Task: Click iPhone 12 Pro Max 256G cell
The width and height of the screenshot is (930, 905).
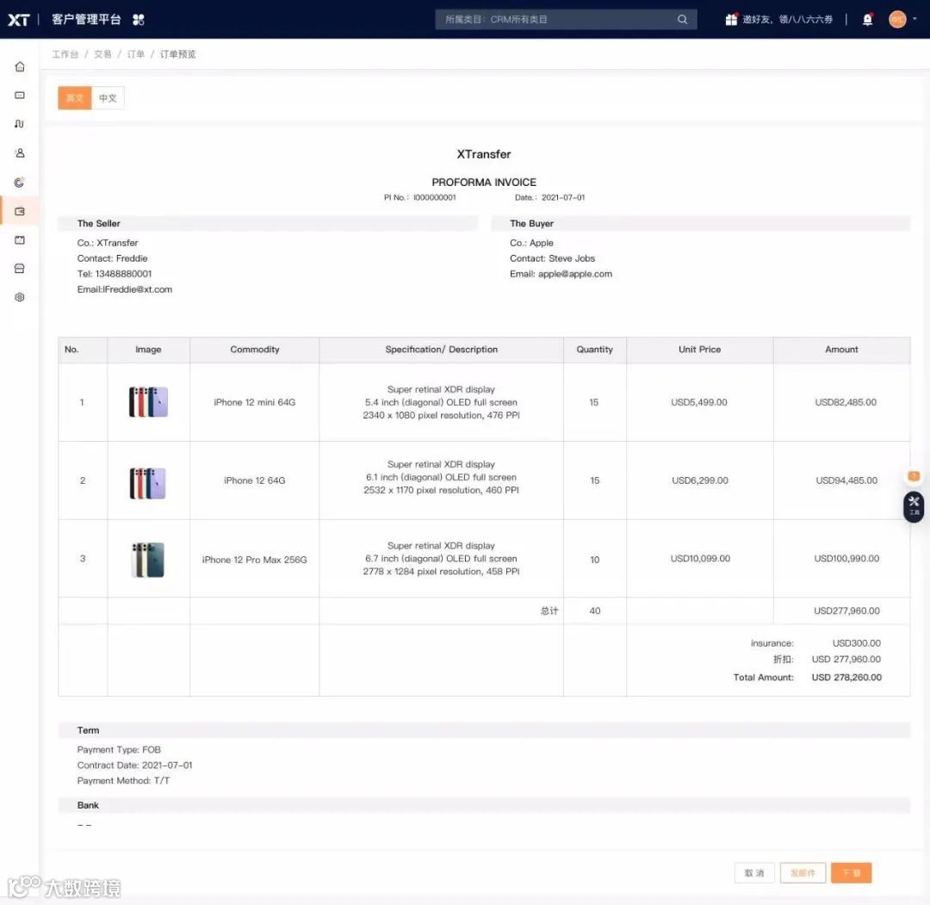Action: 254,560
